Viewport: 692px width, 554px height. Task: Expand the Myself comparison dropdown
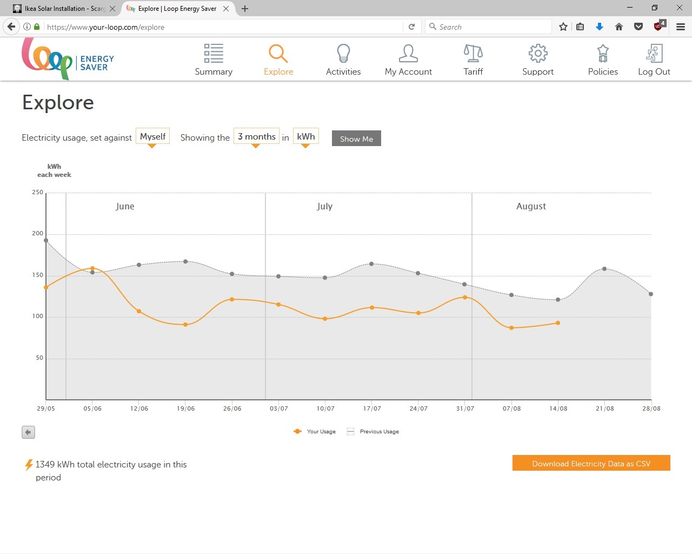pyautogui.click(x=152, y=137)
